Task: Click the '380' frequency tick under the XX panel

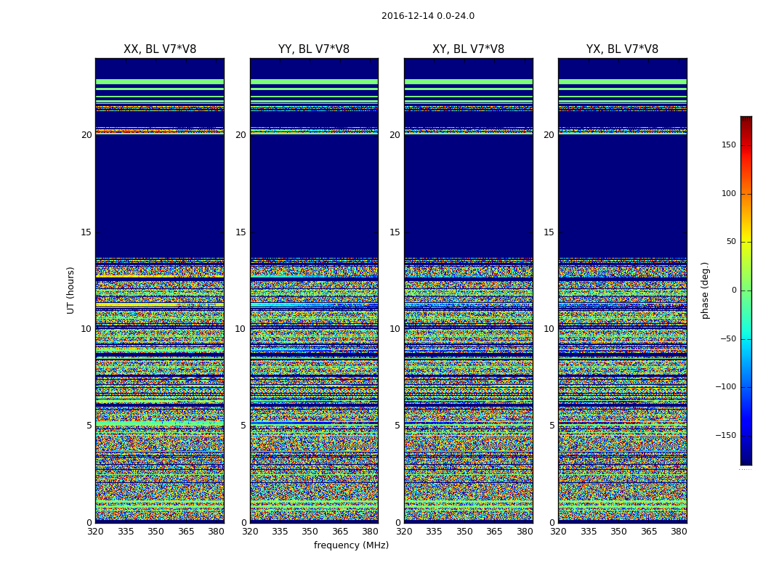Action: 216,532
